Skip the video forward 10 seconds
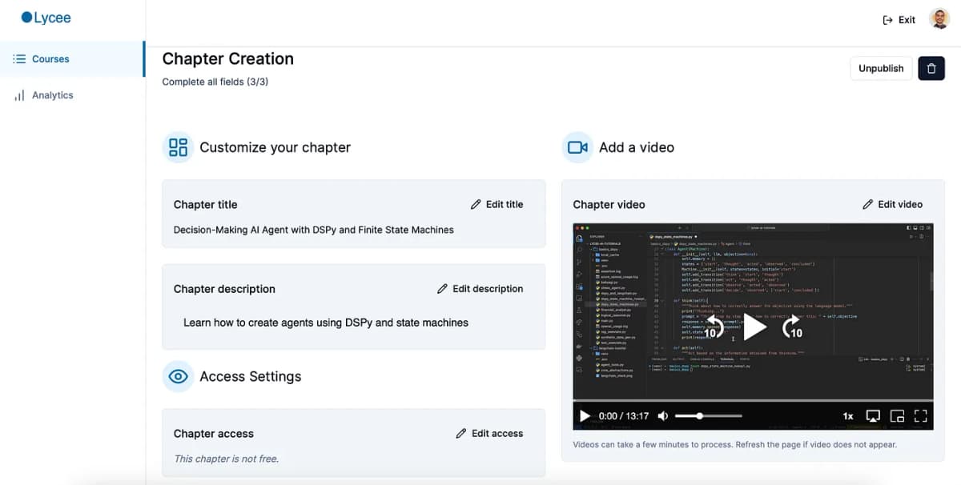This screenshot has width=961, height=485. tap(792, 327)
